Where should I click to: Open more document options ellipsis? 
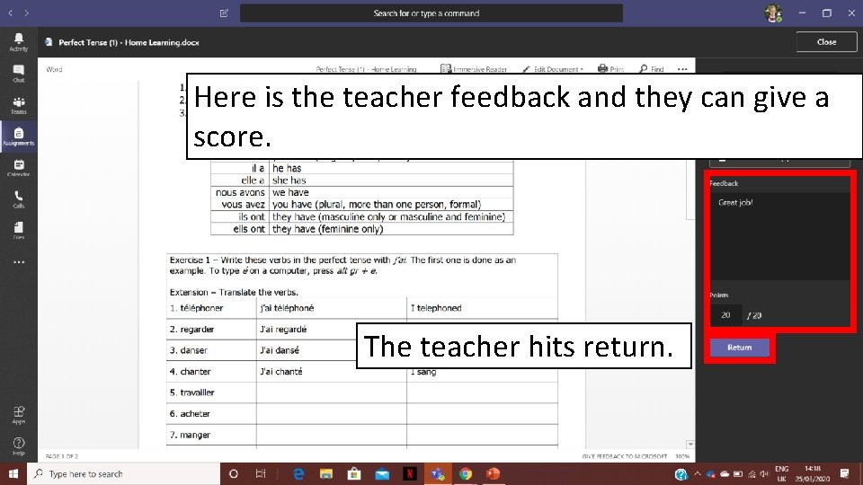click(x=682, y=69)
